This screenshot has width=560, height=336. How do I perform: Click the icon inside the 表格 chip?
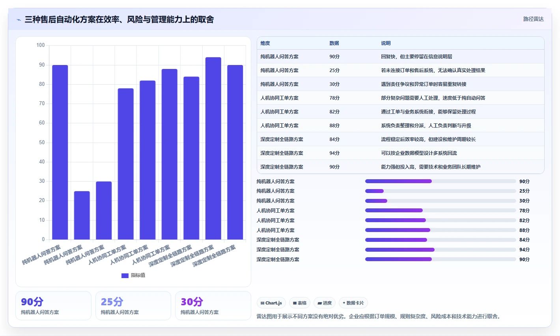coord(295,303)
